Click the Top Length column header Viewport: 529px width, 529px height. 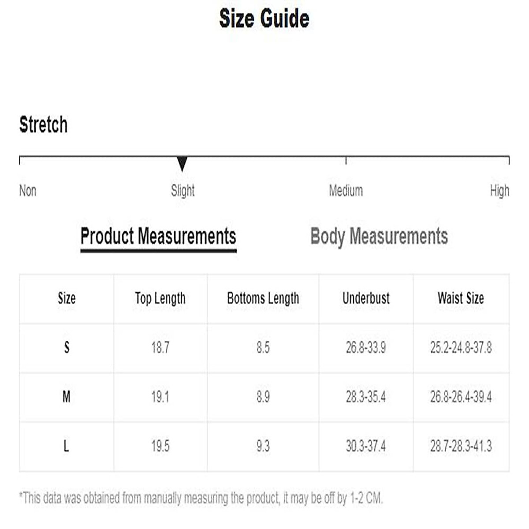pos(160,298)
